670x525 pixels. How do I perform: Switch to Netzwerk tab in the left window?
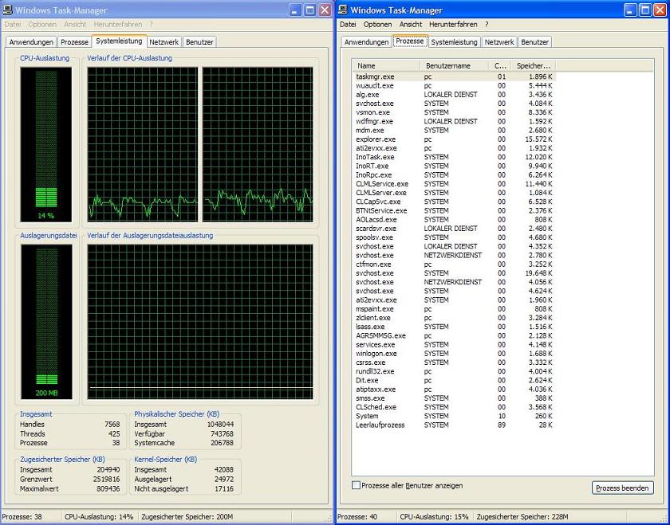coord(164,42)
